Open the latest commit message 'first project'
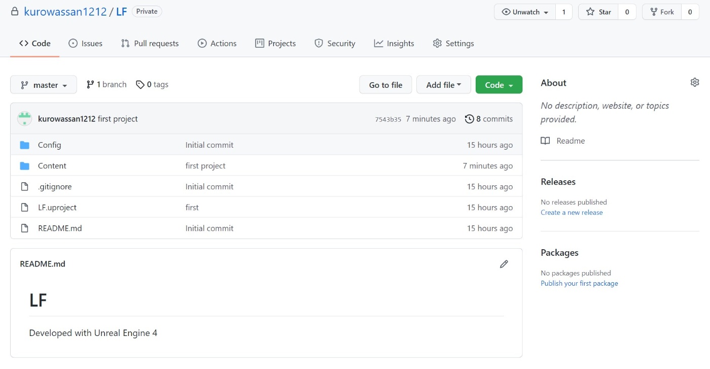This screenshot has height=369, width=710. pyautogui.click(x=118, y=119)
